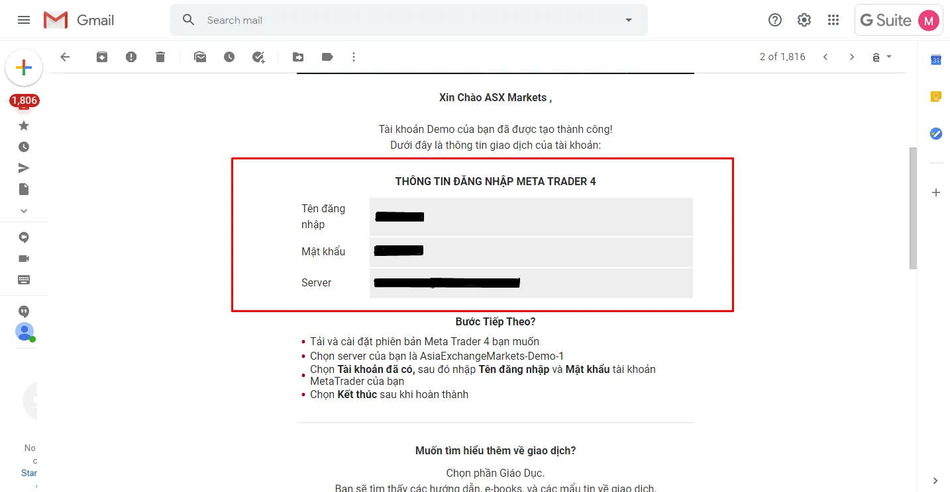Add the email to Tasks
This screenshot has width=950, height=492.
[x=258, y=57]
